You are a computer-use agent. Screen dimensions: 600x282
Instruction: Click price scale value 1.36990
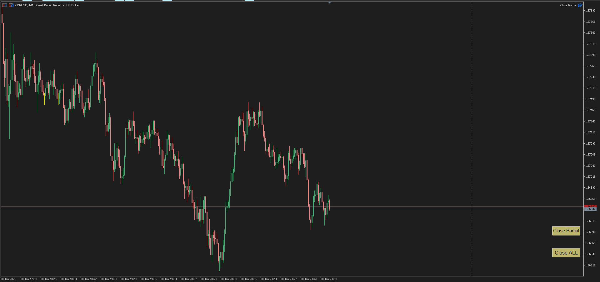pos(590,188)
